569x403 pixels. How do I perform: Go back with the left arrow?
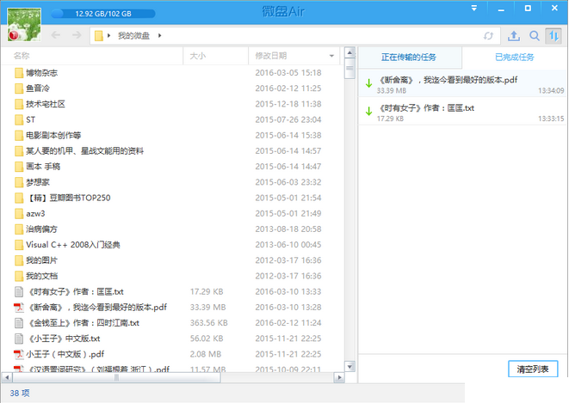pyautogui.click(x=56, y=35)
